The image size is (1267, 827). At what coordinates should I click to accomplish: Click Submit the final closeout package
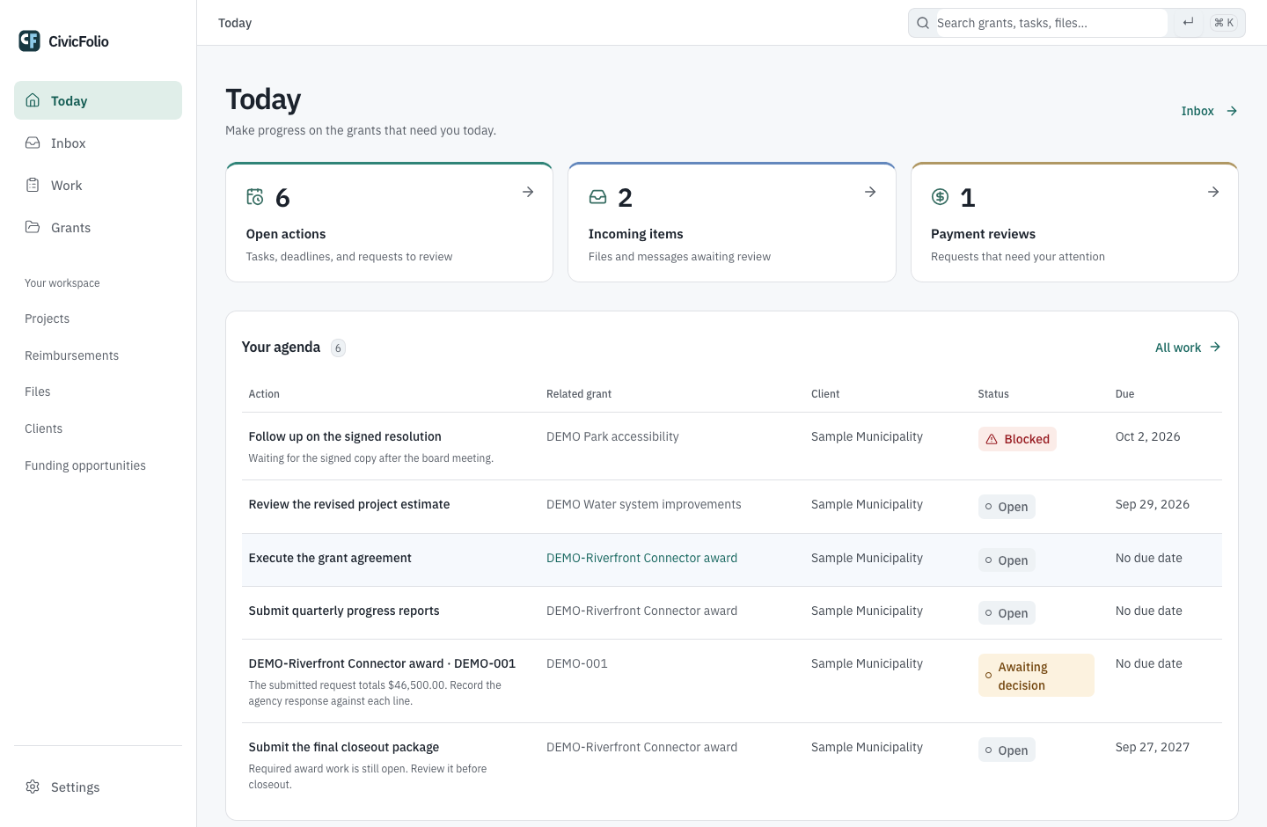pyautogui.click(x=344, y=747)
